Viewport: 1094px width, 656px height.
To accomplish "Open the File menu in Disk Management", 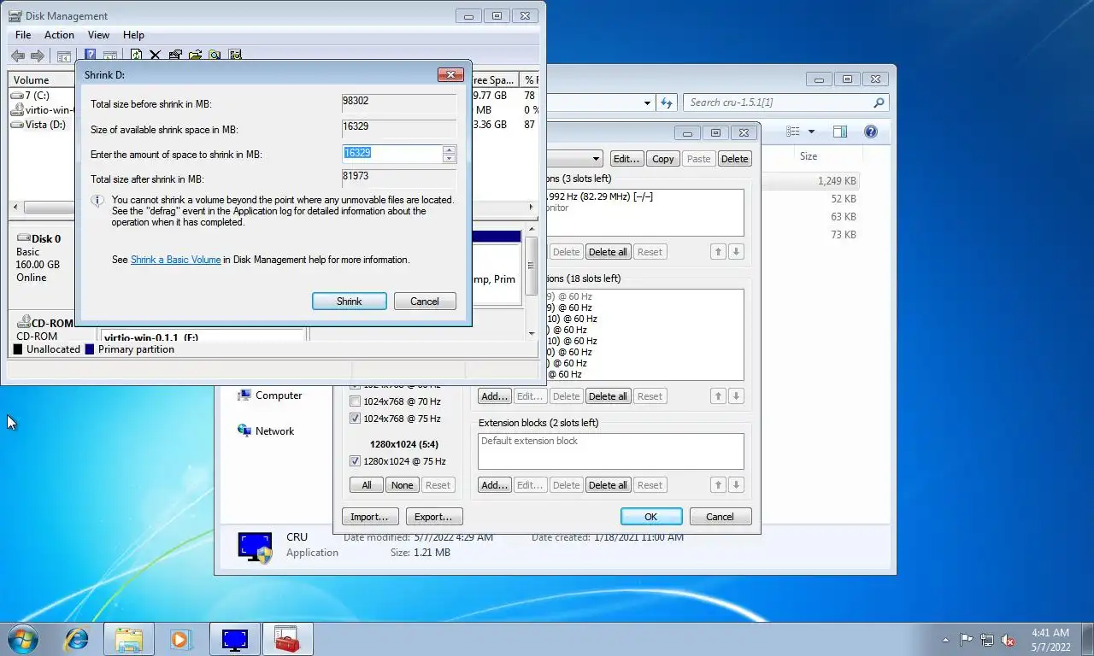I will 23,35.
